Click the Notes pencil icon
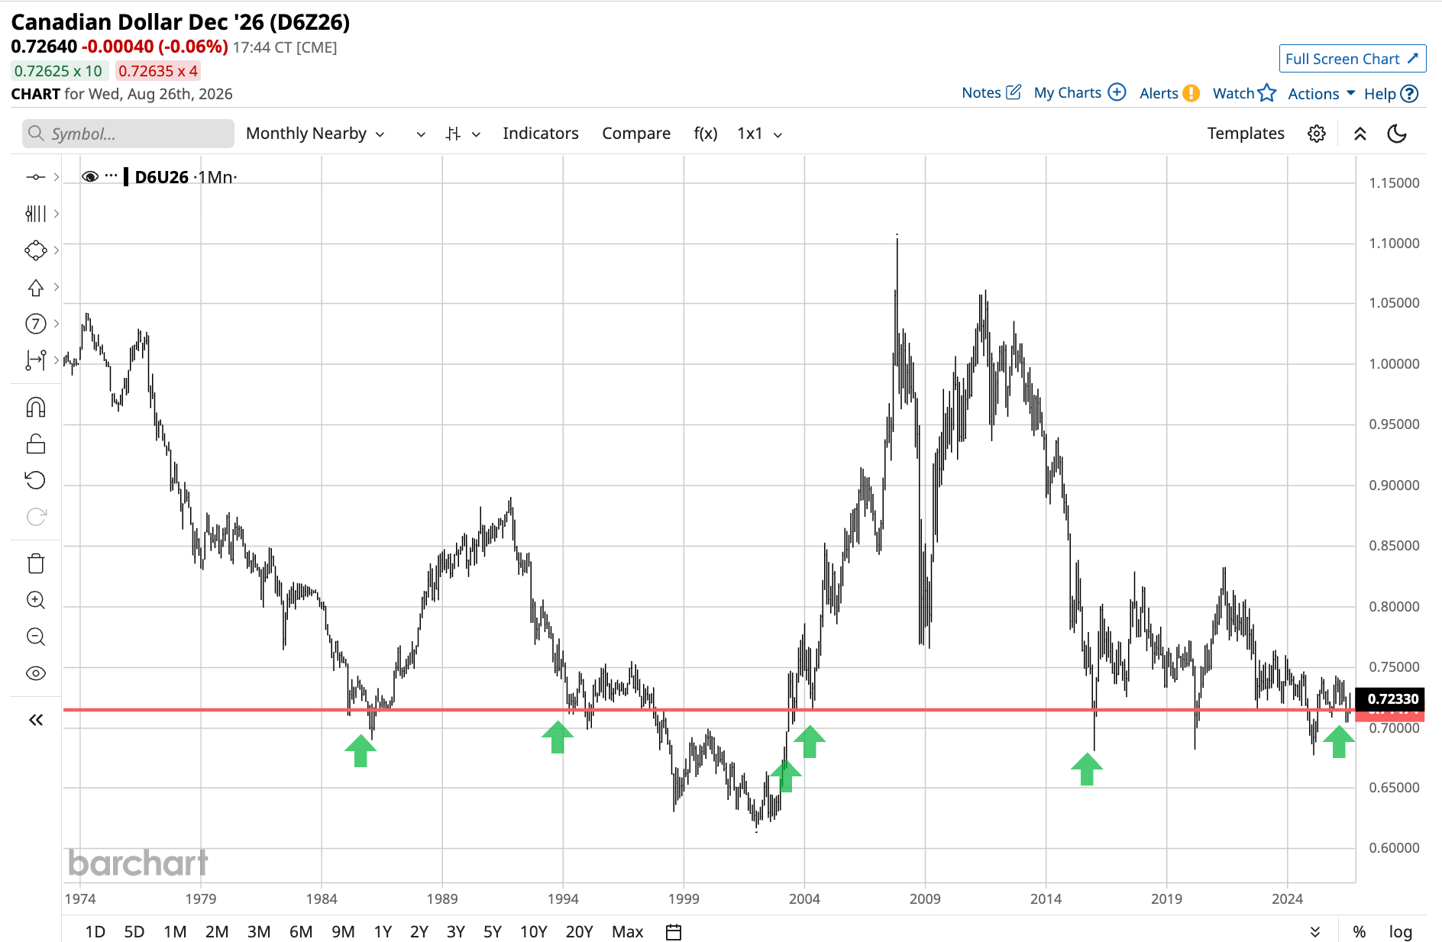 click(1014, 92)
